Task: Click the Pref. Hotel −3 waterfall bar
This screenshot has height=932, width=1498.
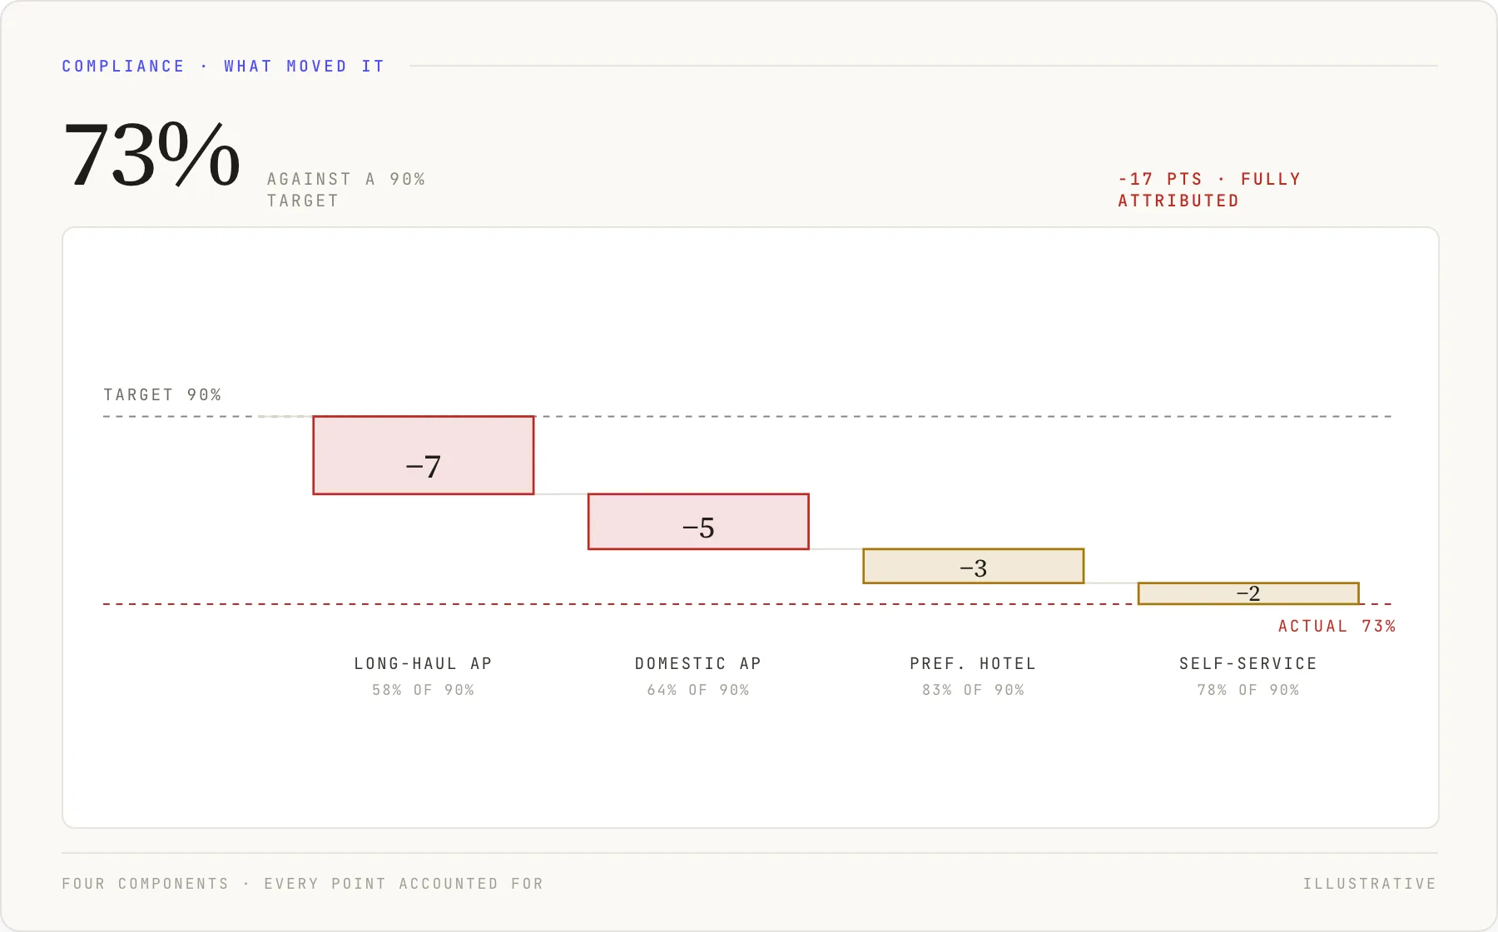Action: (x=974, y=566)
